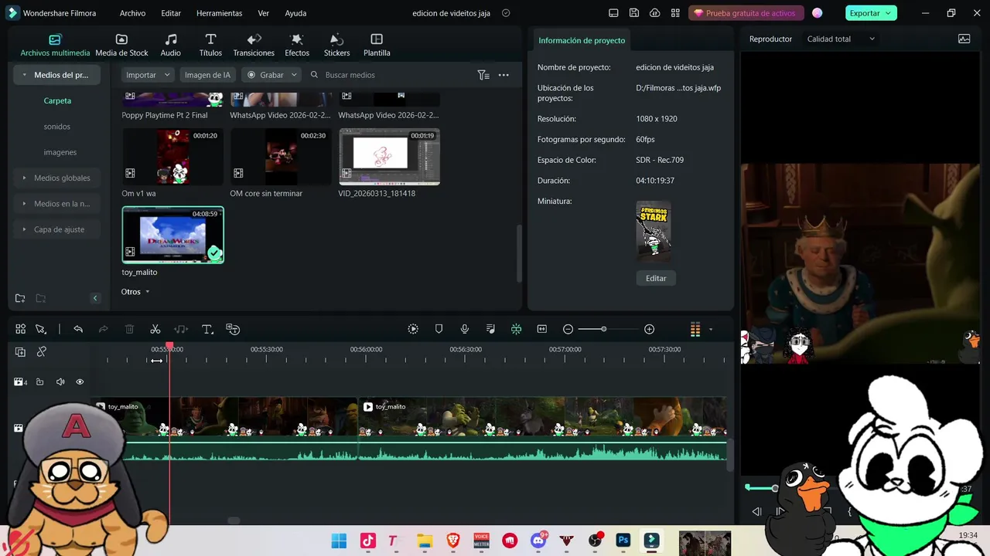Open the Ver menu
The width and height of the screenshot is (990, 556).
coord(264,13)
